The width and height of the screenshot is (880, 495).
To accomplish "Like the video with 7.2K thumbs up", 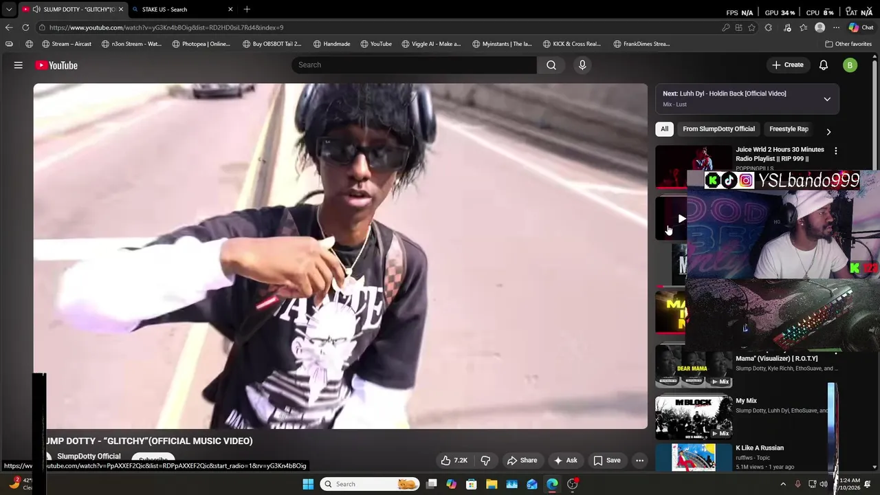I will (x=454, y=461).
